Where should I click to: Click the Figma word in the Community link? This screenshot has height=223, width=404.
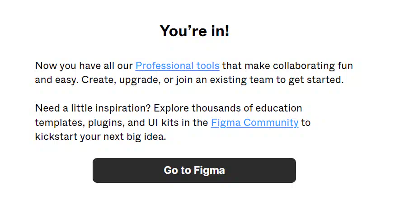[225, 123]
